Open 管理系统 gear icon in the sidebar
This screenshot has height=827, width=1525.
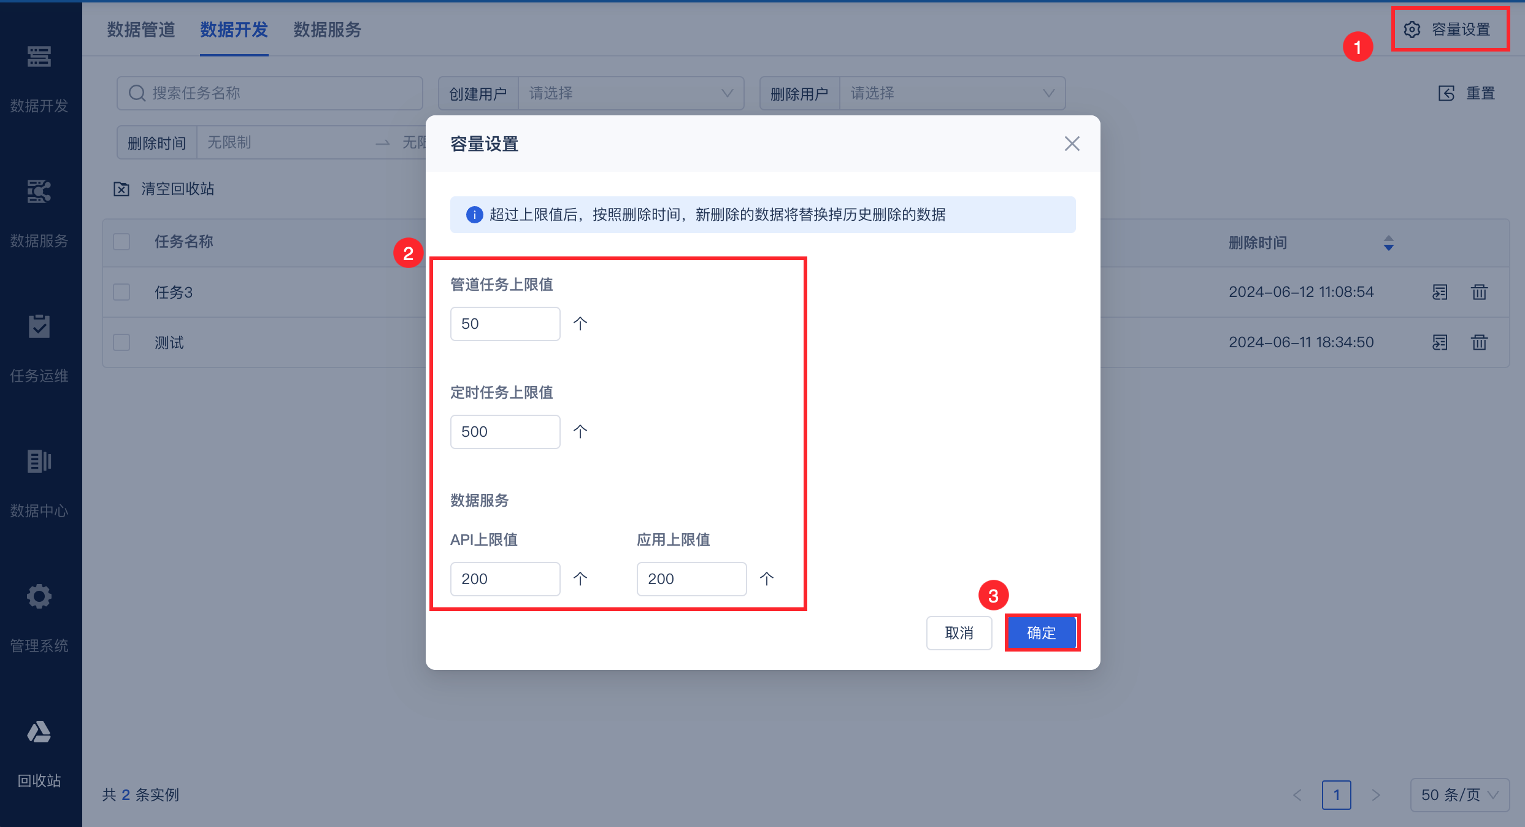[x=39, y=596]
